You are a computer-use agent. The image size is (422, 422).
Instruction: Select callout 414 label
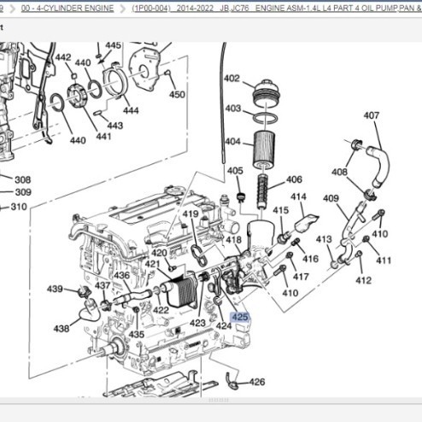click(x=299, y=196)
